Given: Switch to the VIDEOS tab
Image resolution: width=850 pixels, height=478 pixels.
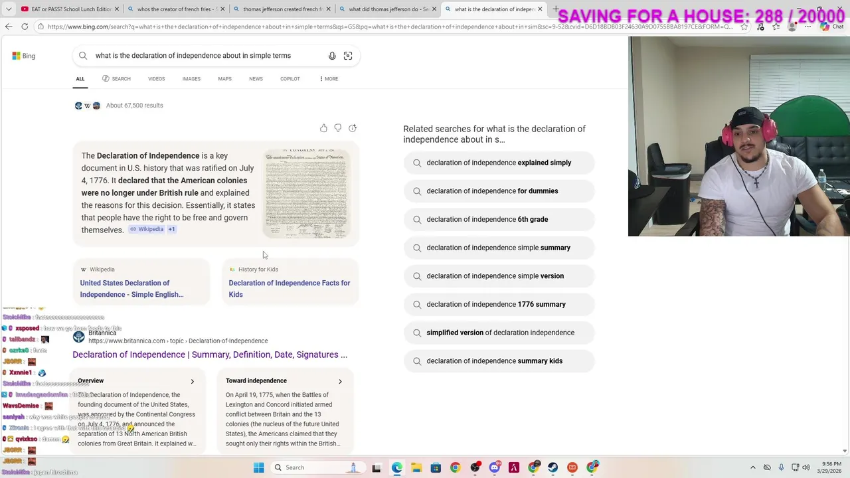Looking at the screenshot, I should click(156, 79).
